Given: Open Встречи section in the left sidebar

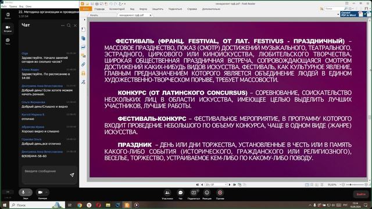Looking at the screenshot, I should tap(8, 28).
